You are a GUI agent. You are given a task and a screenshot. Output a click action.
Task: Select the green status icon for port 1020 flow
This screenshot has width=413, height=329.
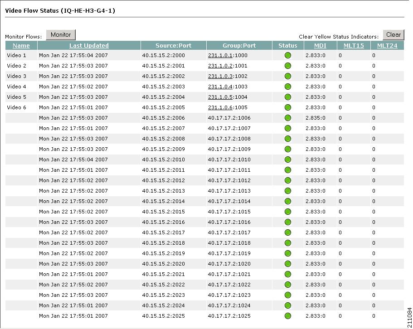[x=287, y=264]
